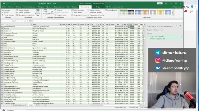Screen dimensions: 199x111
Task: Open the filter dropdown for the coef column
Action: pos(91,24)
